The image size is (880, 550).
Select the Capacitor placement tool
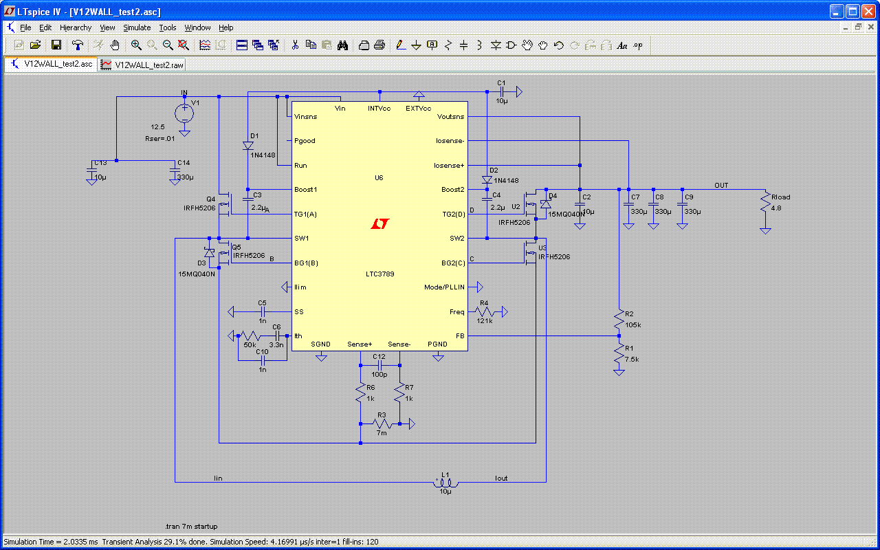point(463,45)
